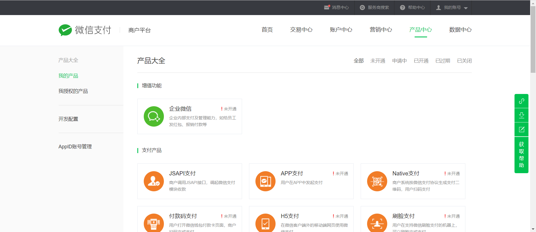Click 未开通 status on 企业微信 card
The width and height of the screenshot is (536, 232).
pos(229,109)
